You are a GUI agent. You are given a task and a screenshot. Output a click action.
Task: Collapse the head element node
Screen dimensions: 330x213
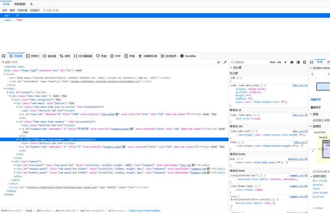pos(5,74)
